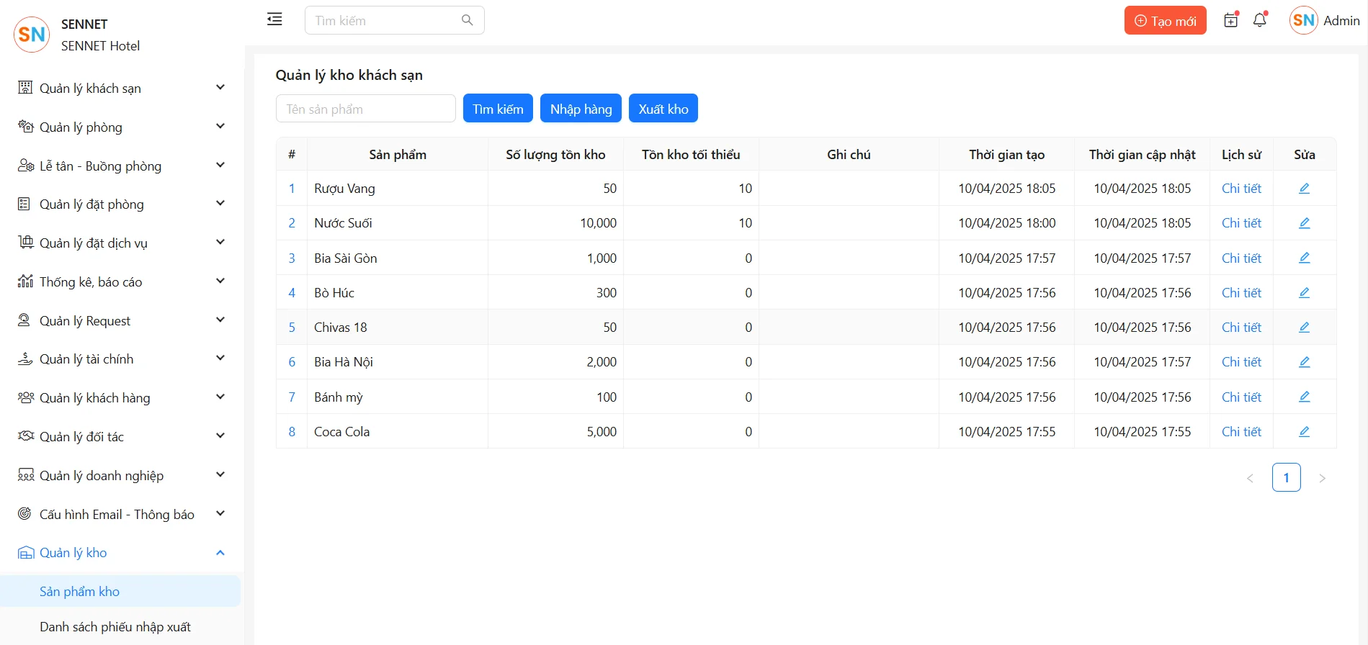
Task: Select the Sản phẩm kho menu item
Action: point(80,592)
